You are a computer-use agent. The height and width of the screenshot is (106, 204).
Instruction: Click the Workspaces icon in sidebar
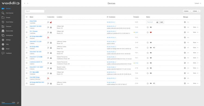tap(3, 35)
